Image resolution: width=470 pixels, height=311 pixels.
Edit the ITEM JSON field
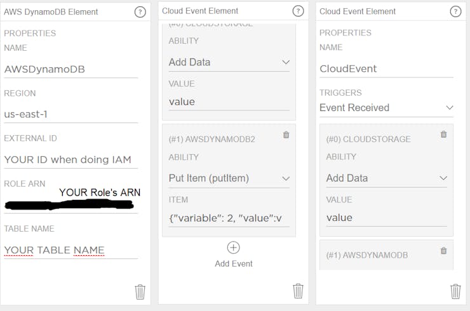coord(229,218)
